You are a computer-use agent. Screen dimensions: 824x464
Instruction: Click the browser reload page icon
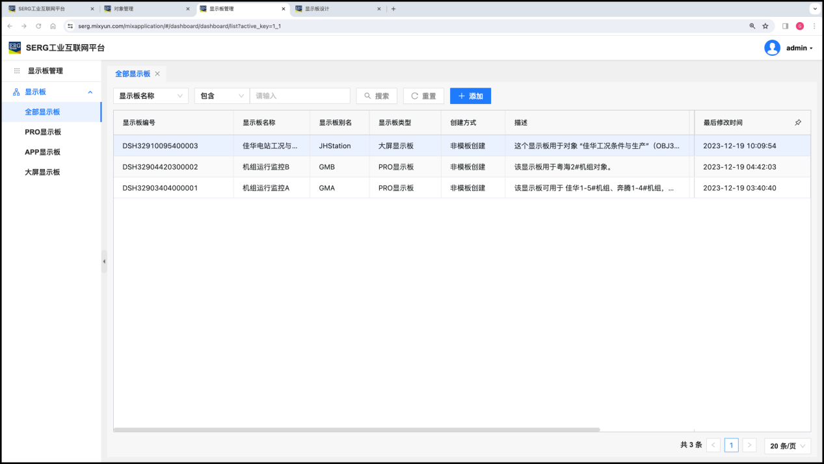click(x=38, y=26)
